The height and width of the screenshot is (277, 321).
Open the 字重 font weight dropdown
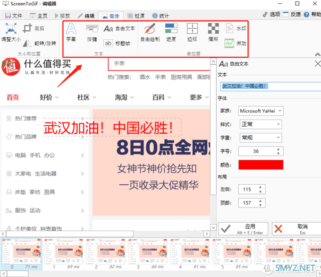click(x=261, y=138)
